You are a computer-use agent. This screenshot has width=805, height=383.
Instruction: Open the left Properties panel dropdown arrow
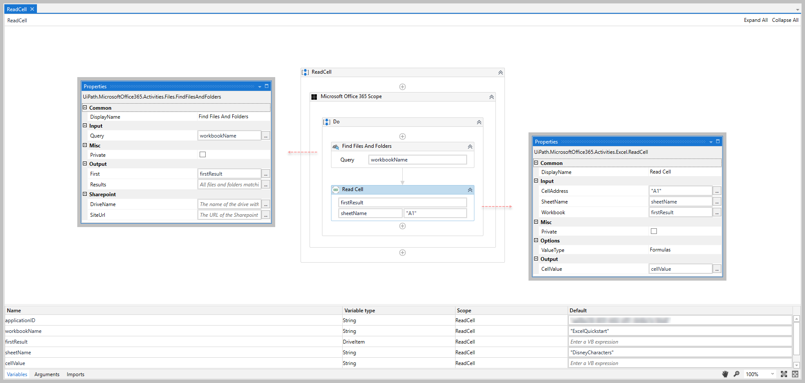(260, 87)
